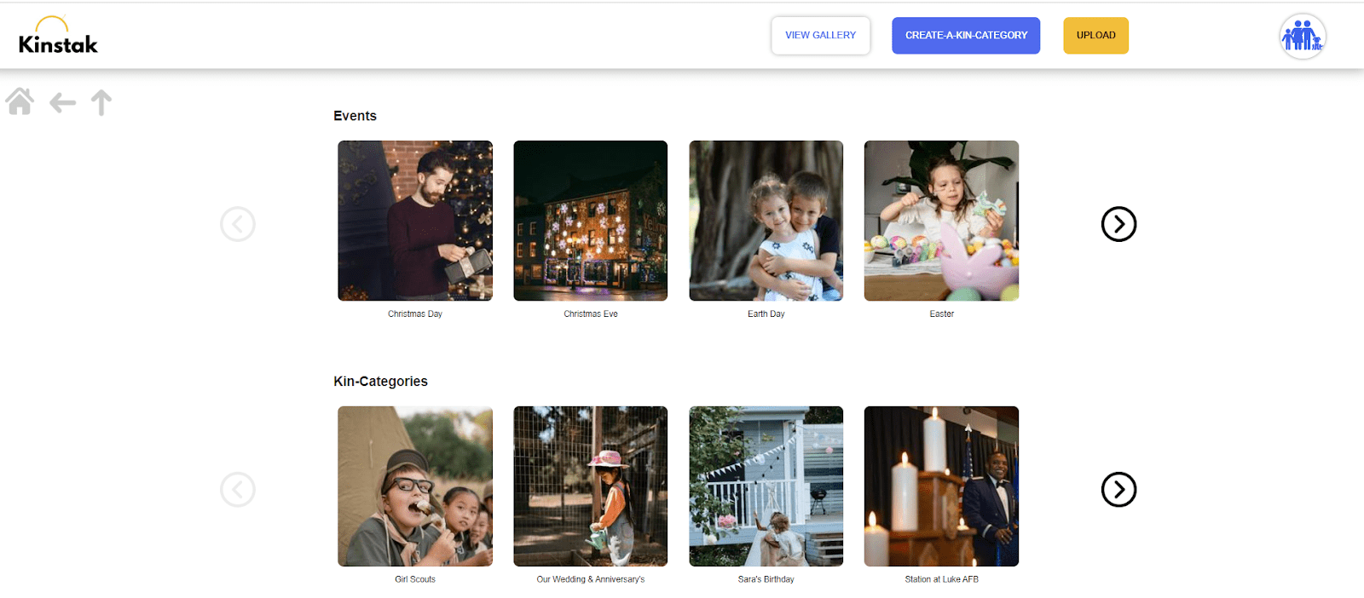Advance Kin-Categories carousel to next
The image size is (1364, 598).
pos(1118,490)
